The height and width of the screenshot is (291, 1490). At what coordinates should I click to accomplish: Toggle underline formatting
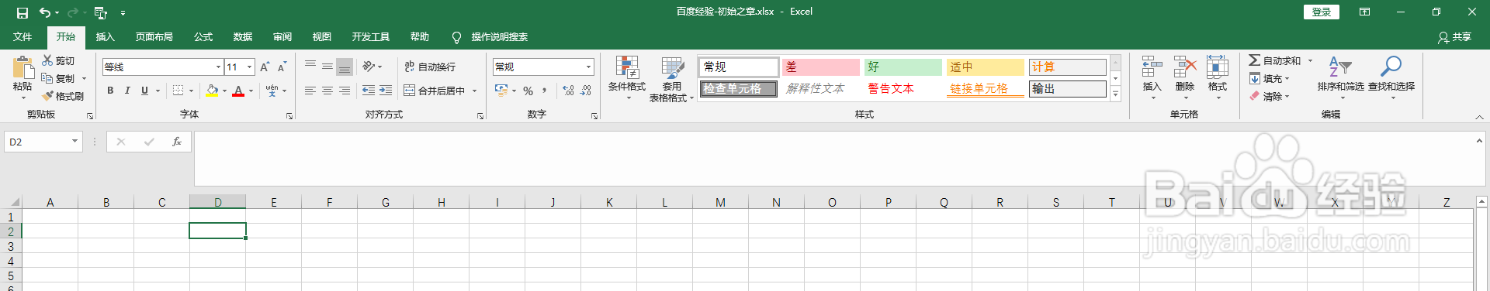(144, 91)
